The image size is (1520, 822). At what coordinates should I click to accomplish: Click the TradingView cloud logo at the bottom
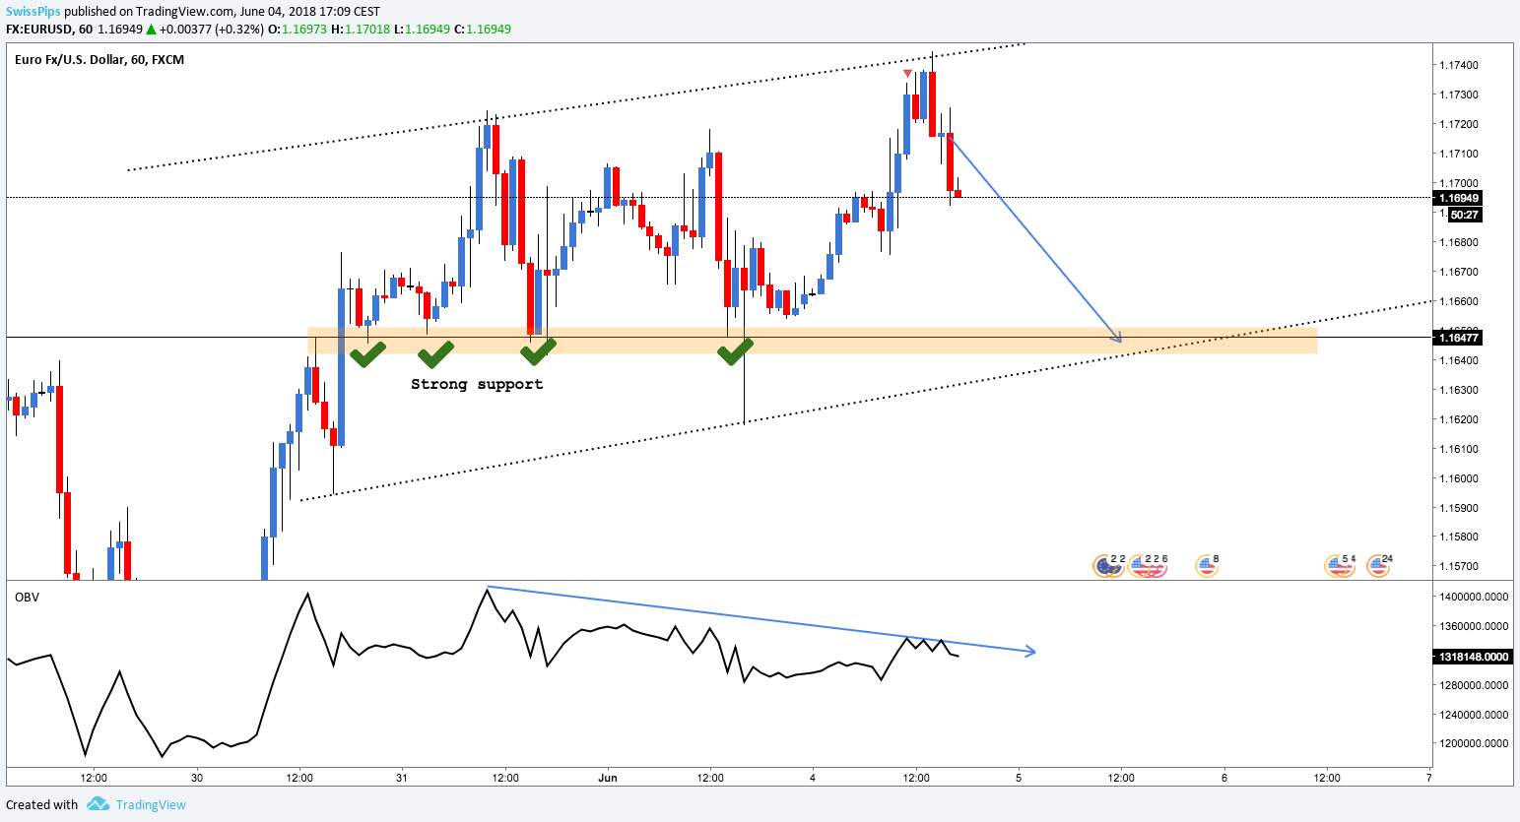[98, 804]
